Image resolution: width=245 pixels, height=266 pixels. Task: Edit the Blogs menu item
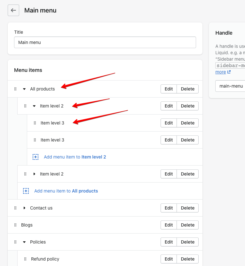coord(169,225)
